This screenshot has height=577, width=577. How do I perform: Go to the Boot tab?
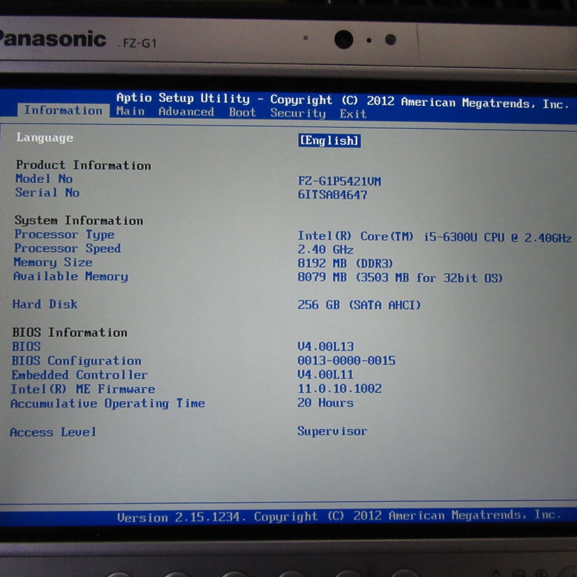pyautogui.click(x=242, y=112)
